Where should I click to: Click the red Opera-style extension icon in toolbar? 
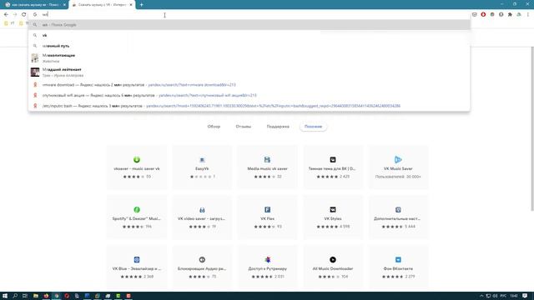483,15
